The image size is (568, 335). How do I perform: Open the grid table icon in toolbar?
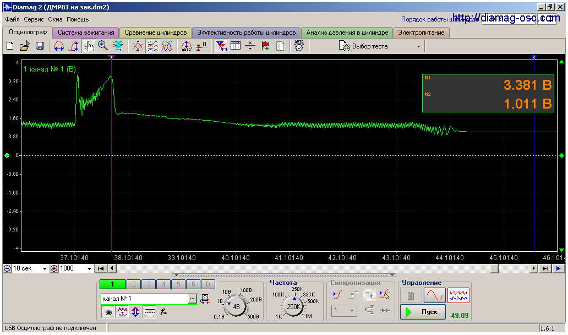(236, 46)
